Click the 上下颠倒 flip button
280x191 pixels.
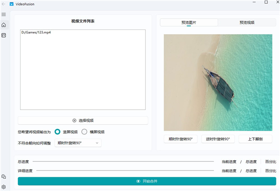point(255,139)
